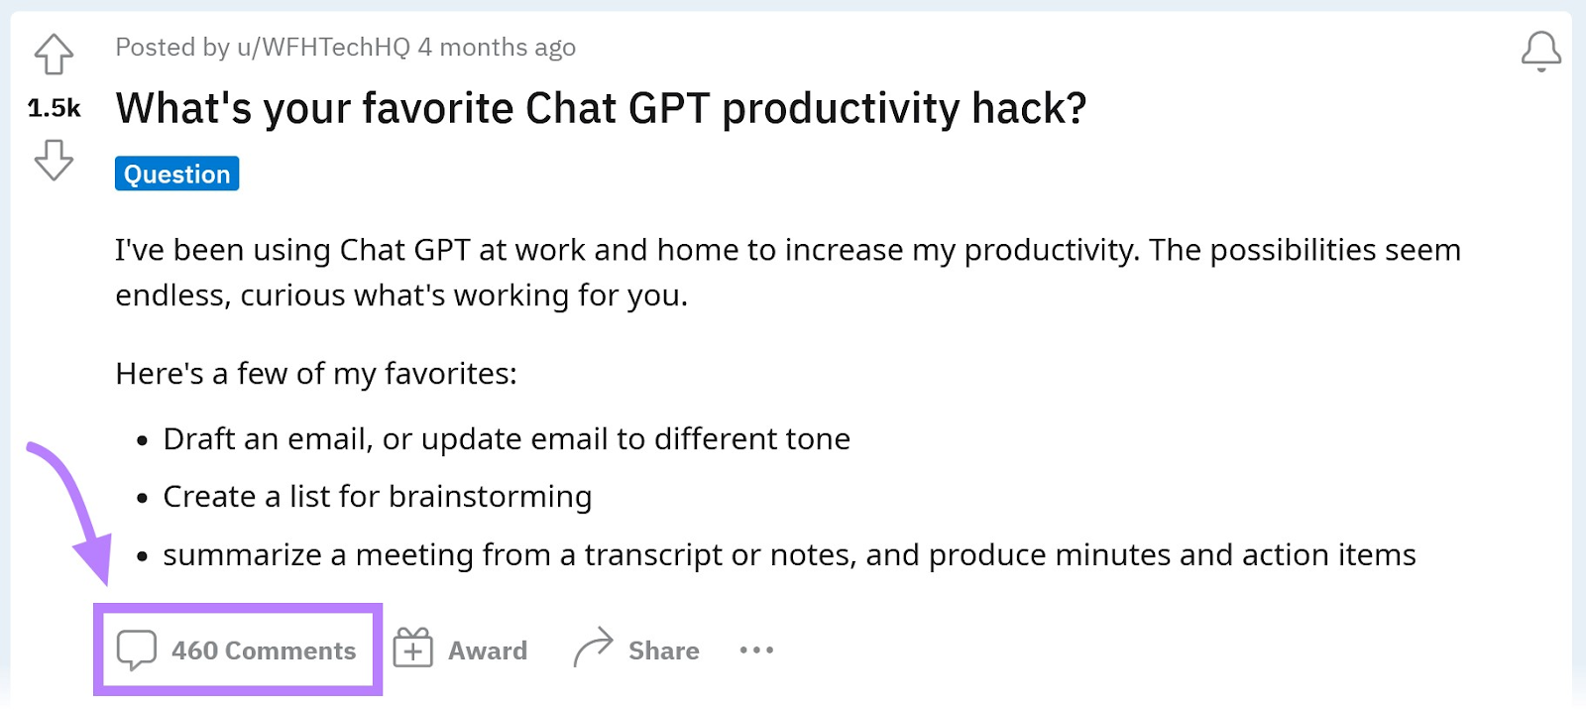Click the Share text label
1586x710 pixels.
coord(662,650)
